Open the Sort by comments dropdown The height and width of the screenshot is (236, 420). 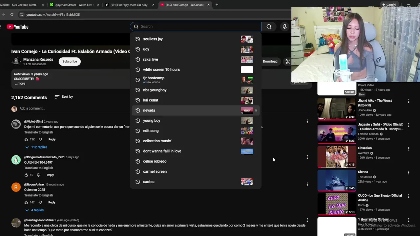pos(64,97)
